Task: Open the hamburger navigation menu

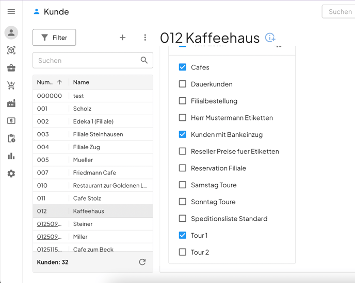Action: point(11,11)
